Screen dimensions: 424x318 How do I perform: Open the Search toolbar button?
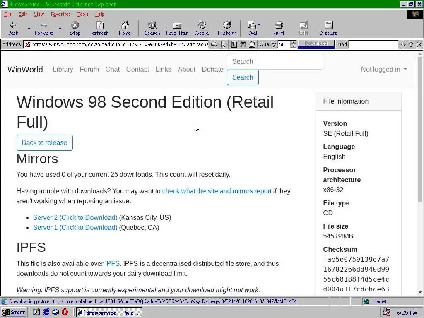pyautogui.click(x=152, y=29)
